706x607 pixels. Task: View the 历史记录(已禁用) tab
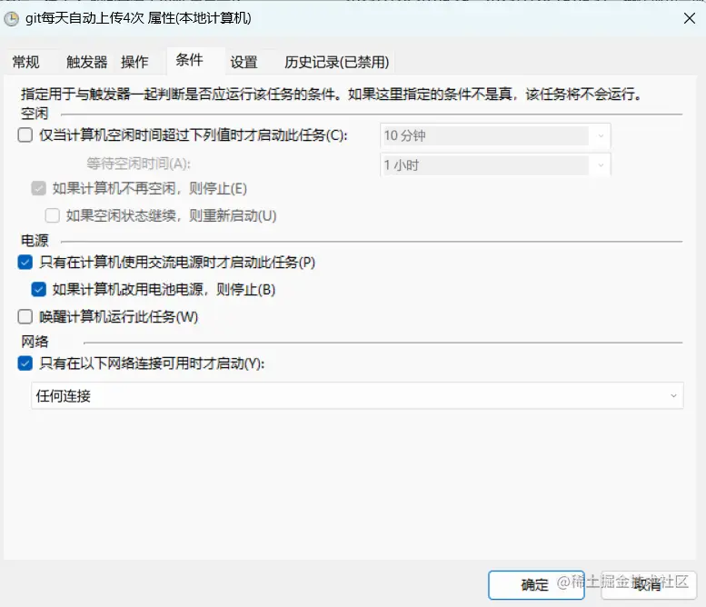[x=336, y=62]
